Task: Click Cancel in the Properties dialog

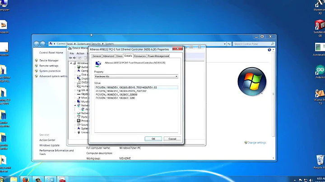Action: click(x=172, y=139)
